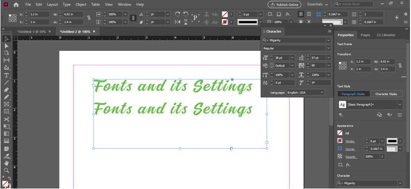This screenshot has height=189, width=411.
Task: Select the Line tool
Action: [x=7, y=82]
